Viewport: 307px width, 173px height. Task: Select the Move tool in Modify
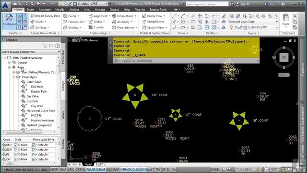tap(200, 16)
